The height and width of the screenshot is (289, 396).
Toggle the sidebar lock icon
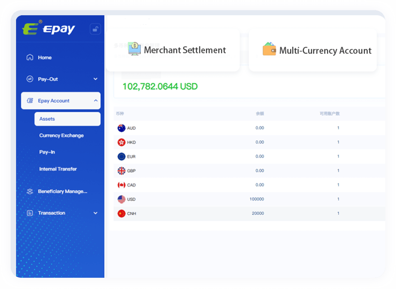(x=95, y=29)
